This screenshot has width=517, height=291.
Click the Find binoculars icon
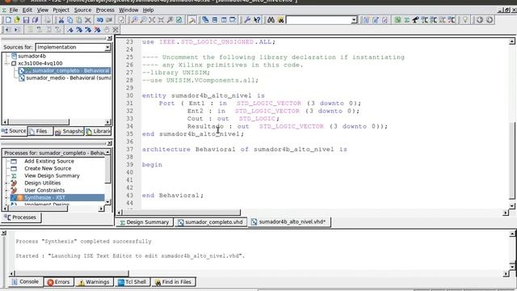pyautogui.click(x=271, y=20)
